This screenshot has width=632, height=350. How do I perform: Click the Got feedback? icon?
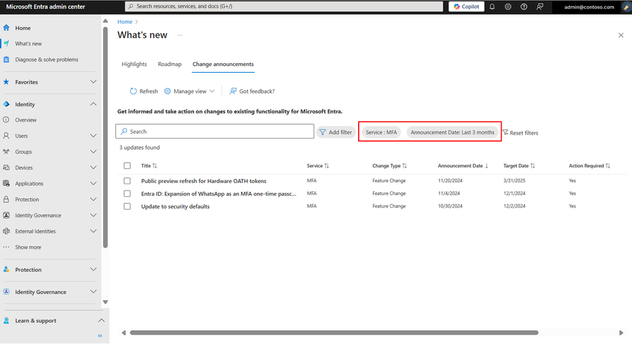pos(233,91)
